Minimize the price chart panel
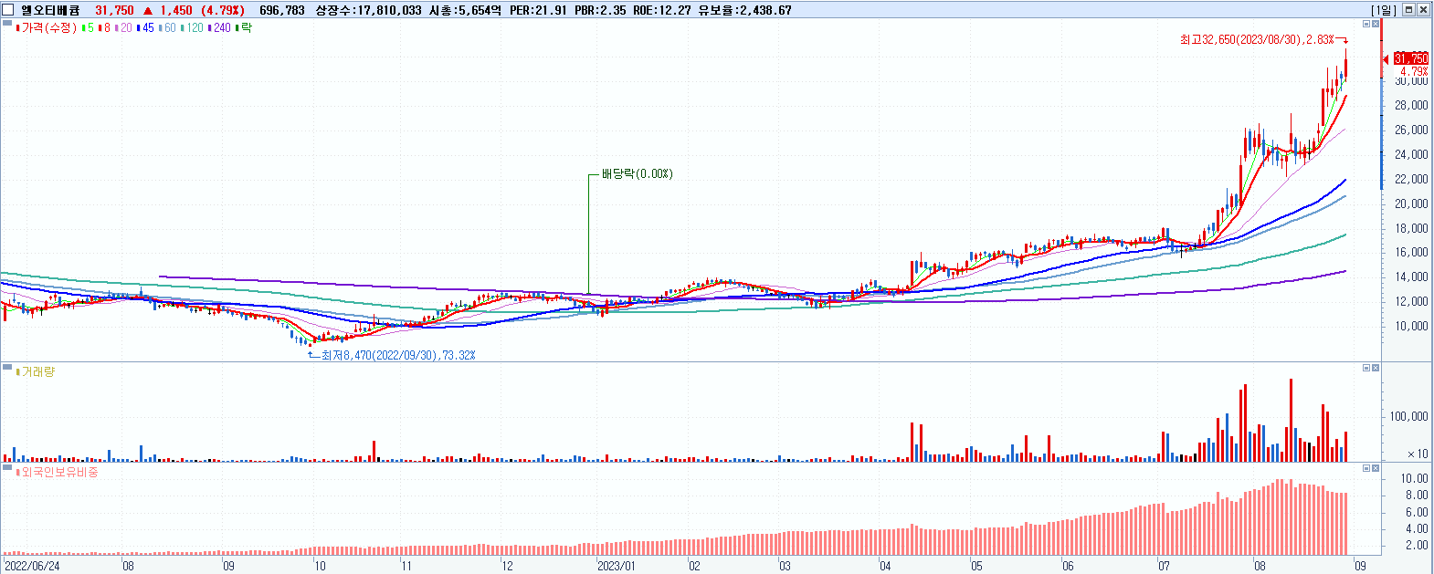Screen dimensions: 1434x574 click(1366, 24)
